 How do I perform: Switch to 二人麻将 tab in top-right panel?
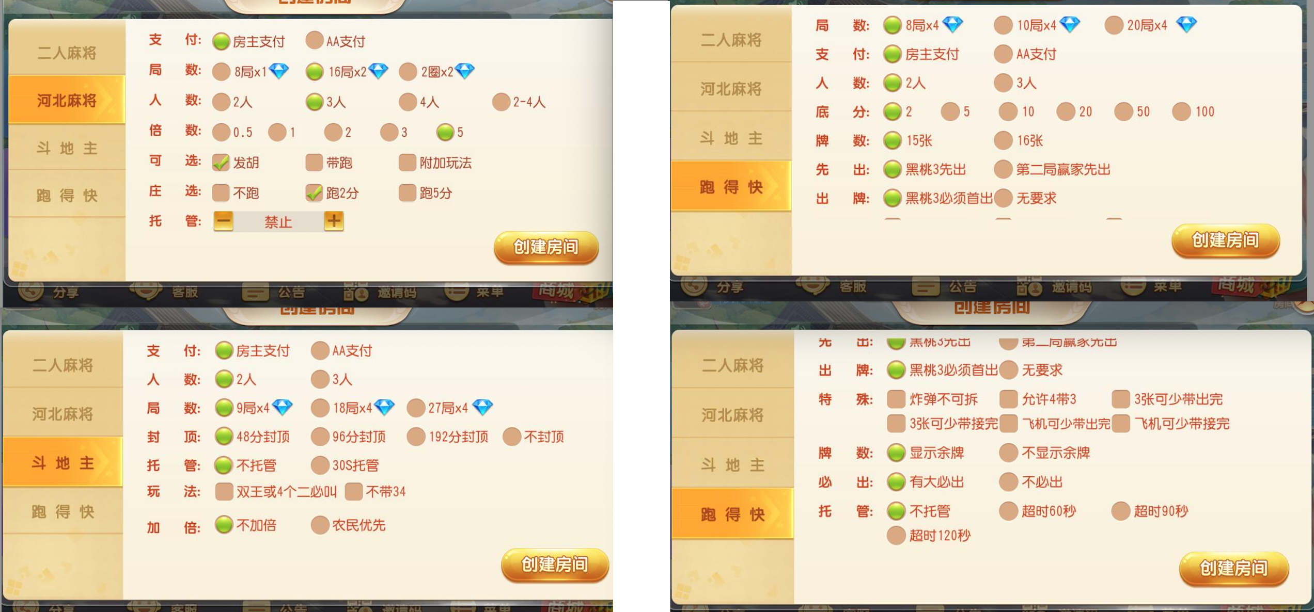coord(731,40)
